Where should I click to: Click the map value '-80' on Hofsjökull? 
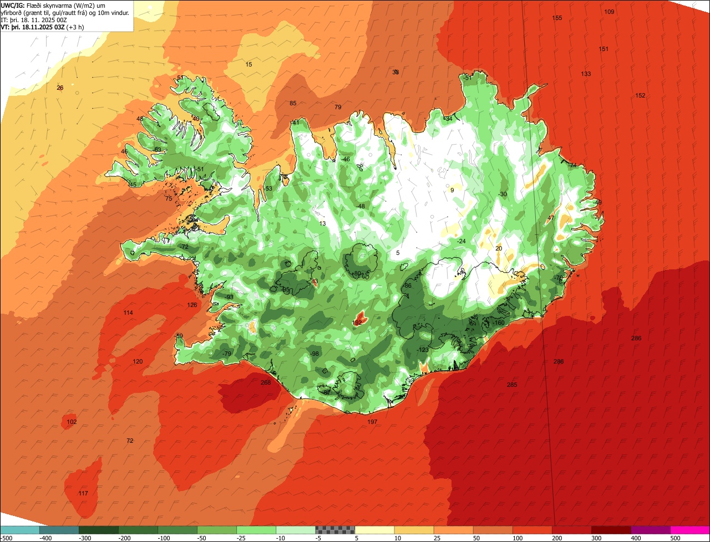[x=357, y=274]
